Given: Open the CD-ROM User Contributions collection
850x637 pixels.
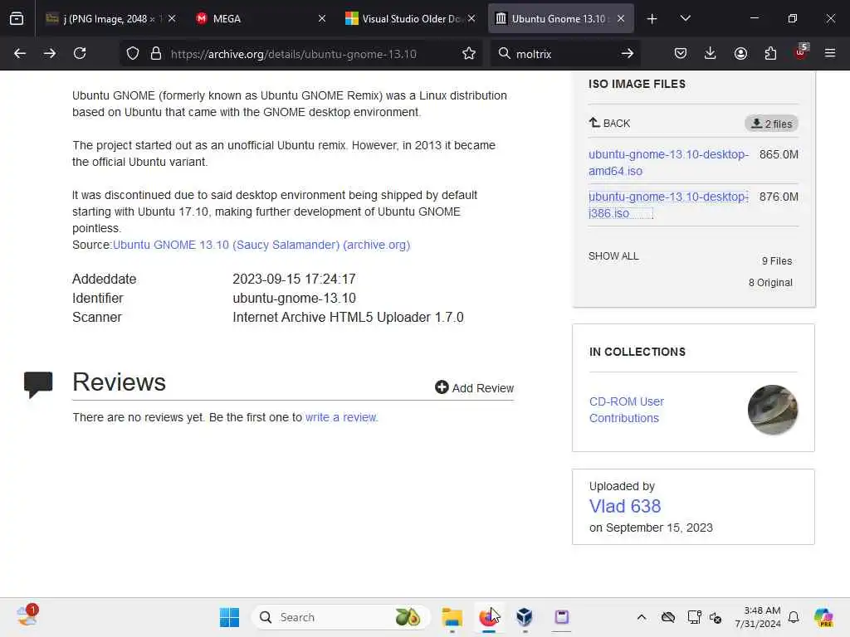Looking at the screenshot, I should (626, 410).
